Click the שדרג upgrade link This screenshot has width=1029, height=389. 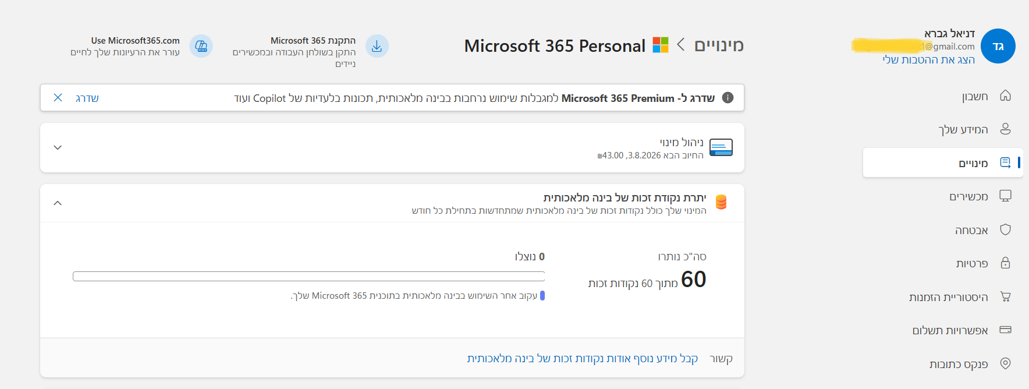(x=87, y=98)
